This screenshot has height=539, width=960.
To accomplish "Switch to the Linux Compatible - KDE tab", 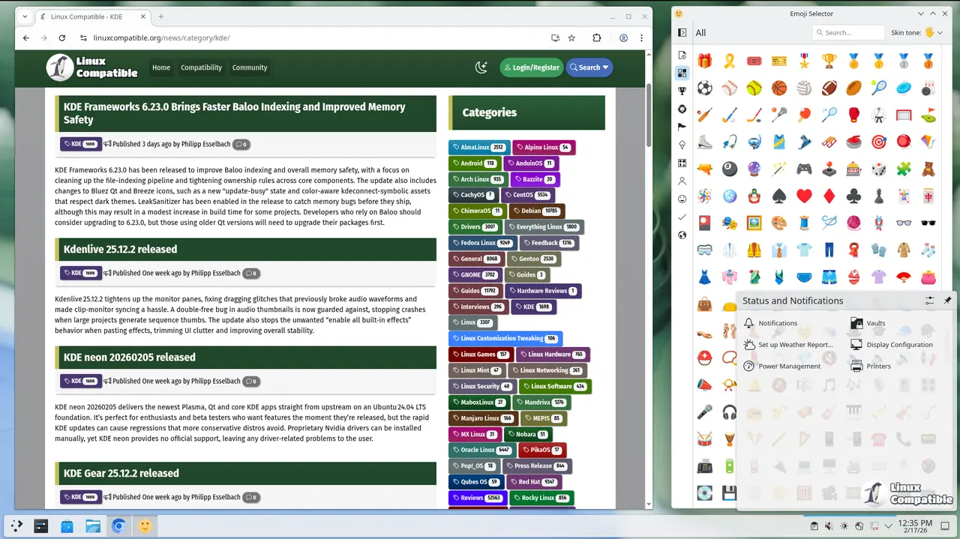I will (86, 16).
